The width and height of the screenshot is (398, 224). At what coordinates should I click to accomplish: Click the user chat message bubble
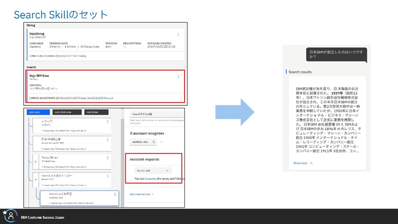coord(336,54)
